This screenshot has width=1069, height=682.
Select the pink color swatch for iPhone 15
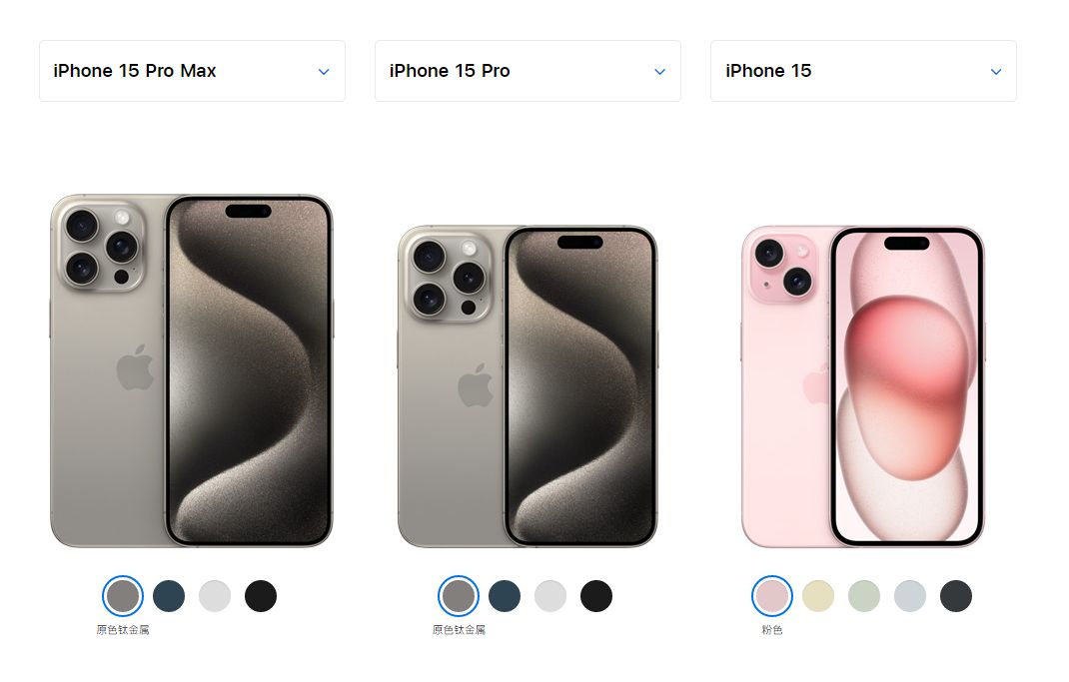pyautogui.click(x=771, y=596)
